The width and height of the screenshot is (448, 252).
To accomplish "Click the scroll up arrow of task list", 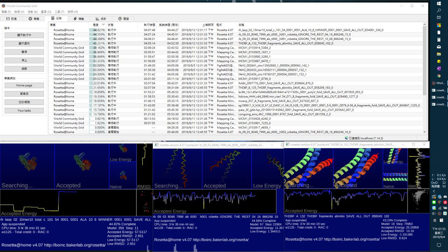I will click(x=425, y=25).
